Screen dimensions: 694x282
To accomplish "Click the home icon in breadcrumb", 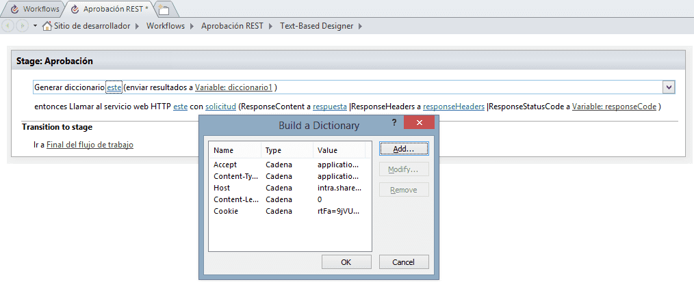I will click(47, 26).
